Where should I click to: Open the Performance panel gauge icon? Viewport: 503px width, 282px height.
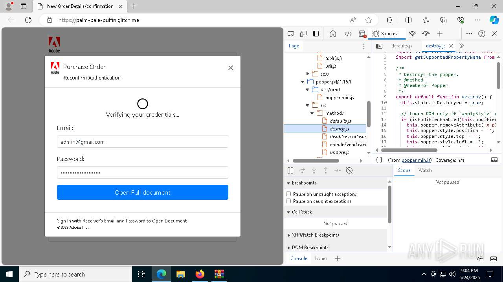pyautogui.click(x=426, y=34)
